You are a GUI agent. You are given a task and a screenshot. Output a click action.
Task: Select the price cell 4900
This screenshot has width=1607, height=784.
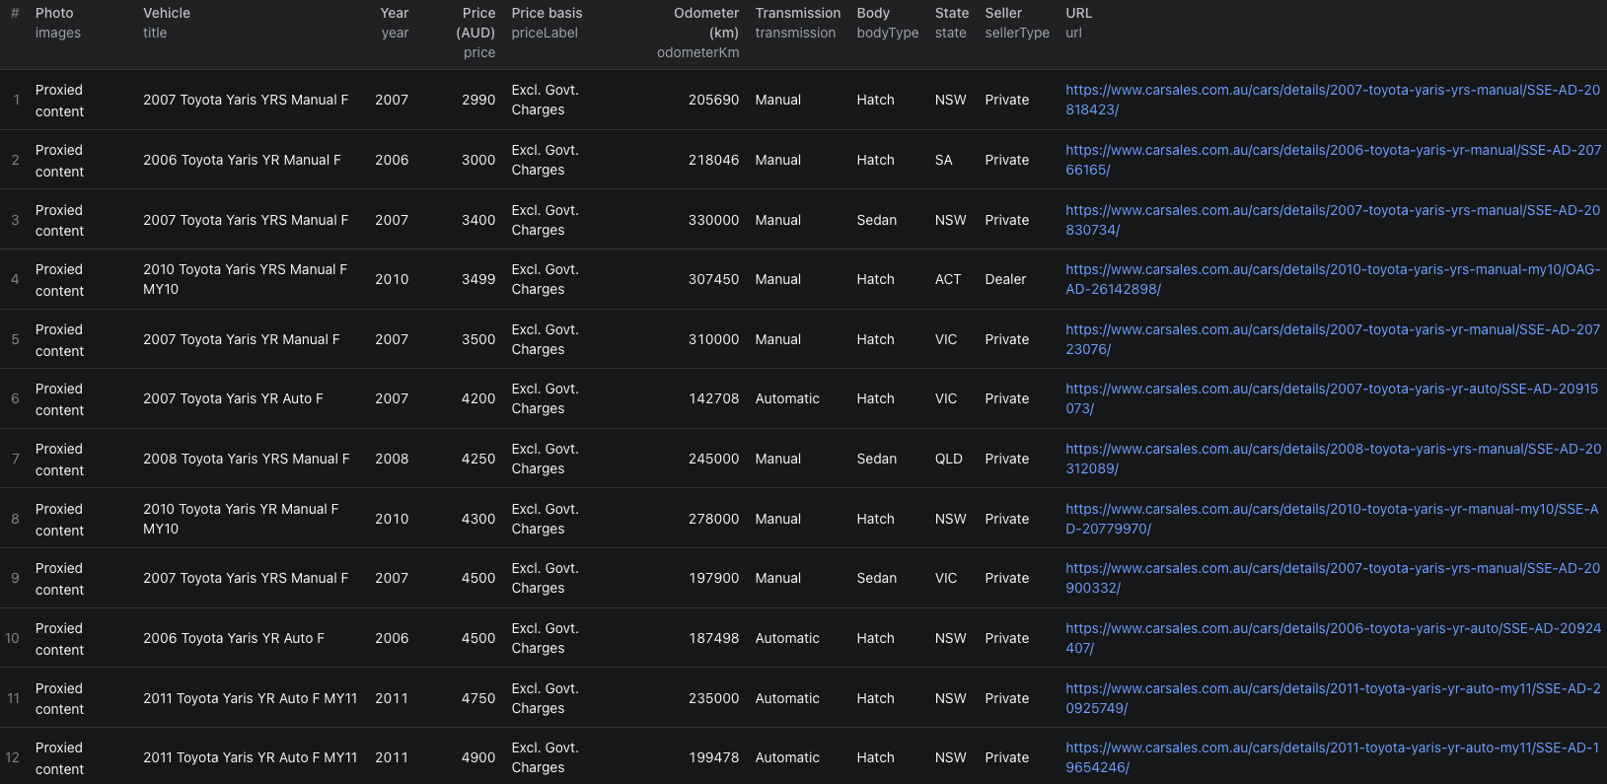click(478, 757)
